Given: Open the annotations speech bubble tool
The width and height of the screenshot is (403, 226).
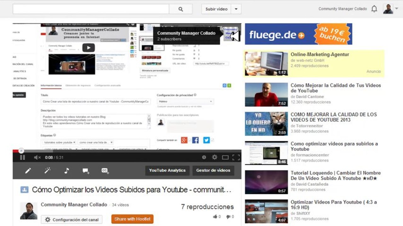Looking at the screenshot, I should pyautogui.click(x=86, y=171).
